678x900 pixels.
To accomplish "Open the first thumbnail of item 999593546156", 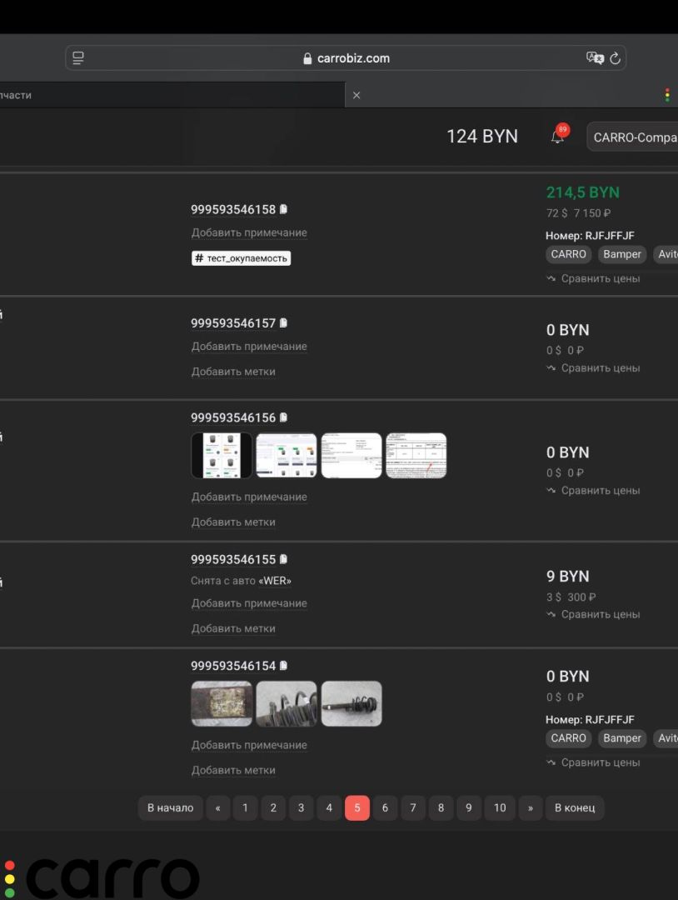I will click(222, 456).
